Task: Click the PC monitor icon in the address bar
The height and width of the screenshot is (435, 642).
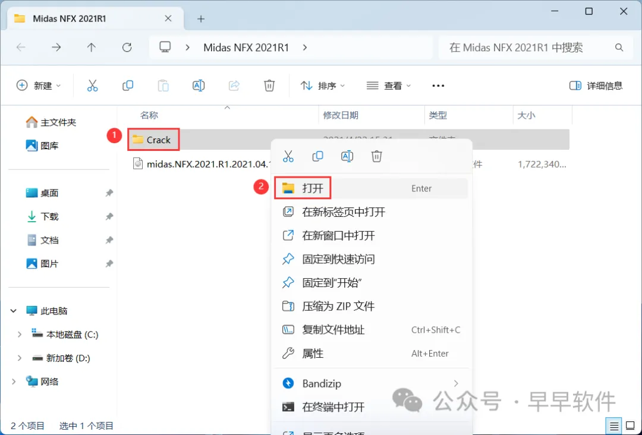Action: point(165,47)
